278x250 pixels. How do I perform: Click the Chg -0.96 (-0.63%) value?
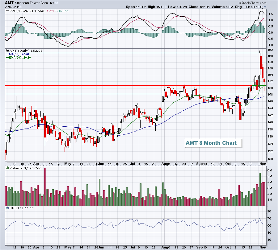tap(249, 7)
